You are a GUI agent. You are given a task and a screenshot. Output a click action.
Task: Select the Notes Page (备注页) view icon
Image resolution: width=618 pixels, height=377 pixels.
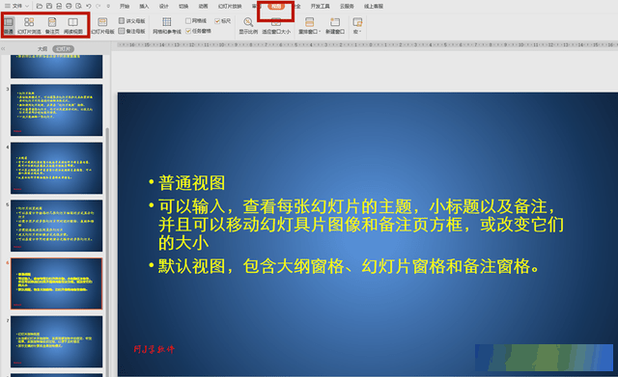pos(52,25)
